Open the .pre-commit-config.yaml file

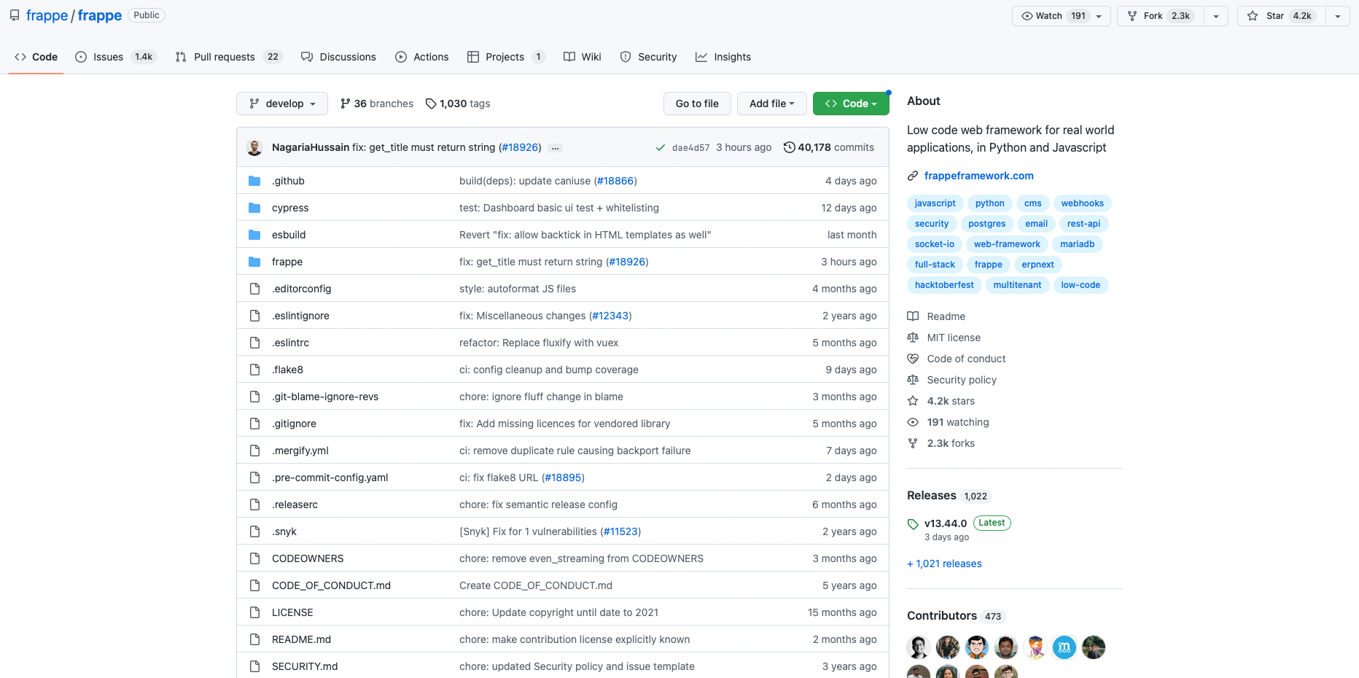pos(330,478)
